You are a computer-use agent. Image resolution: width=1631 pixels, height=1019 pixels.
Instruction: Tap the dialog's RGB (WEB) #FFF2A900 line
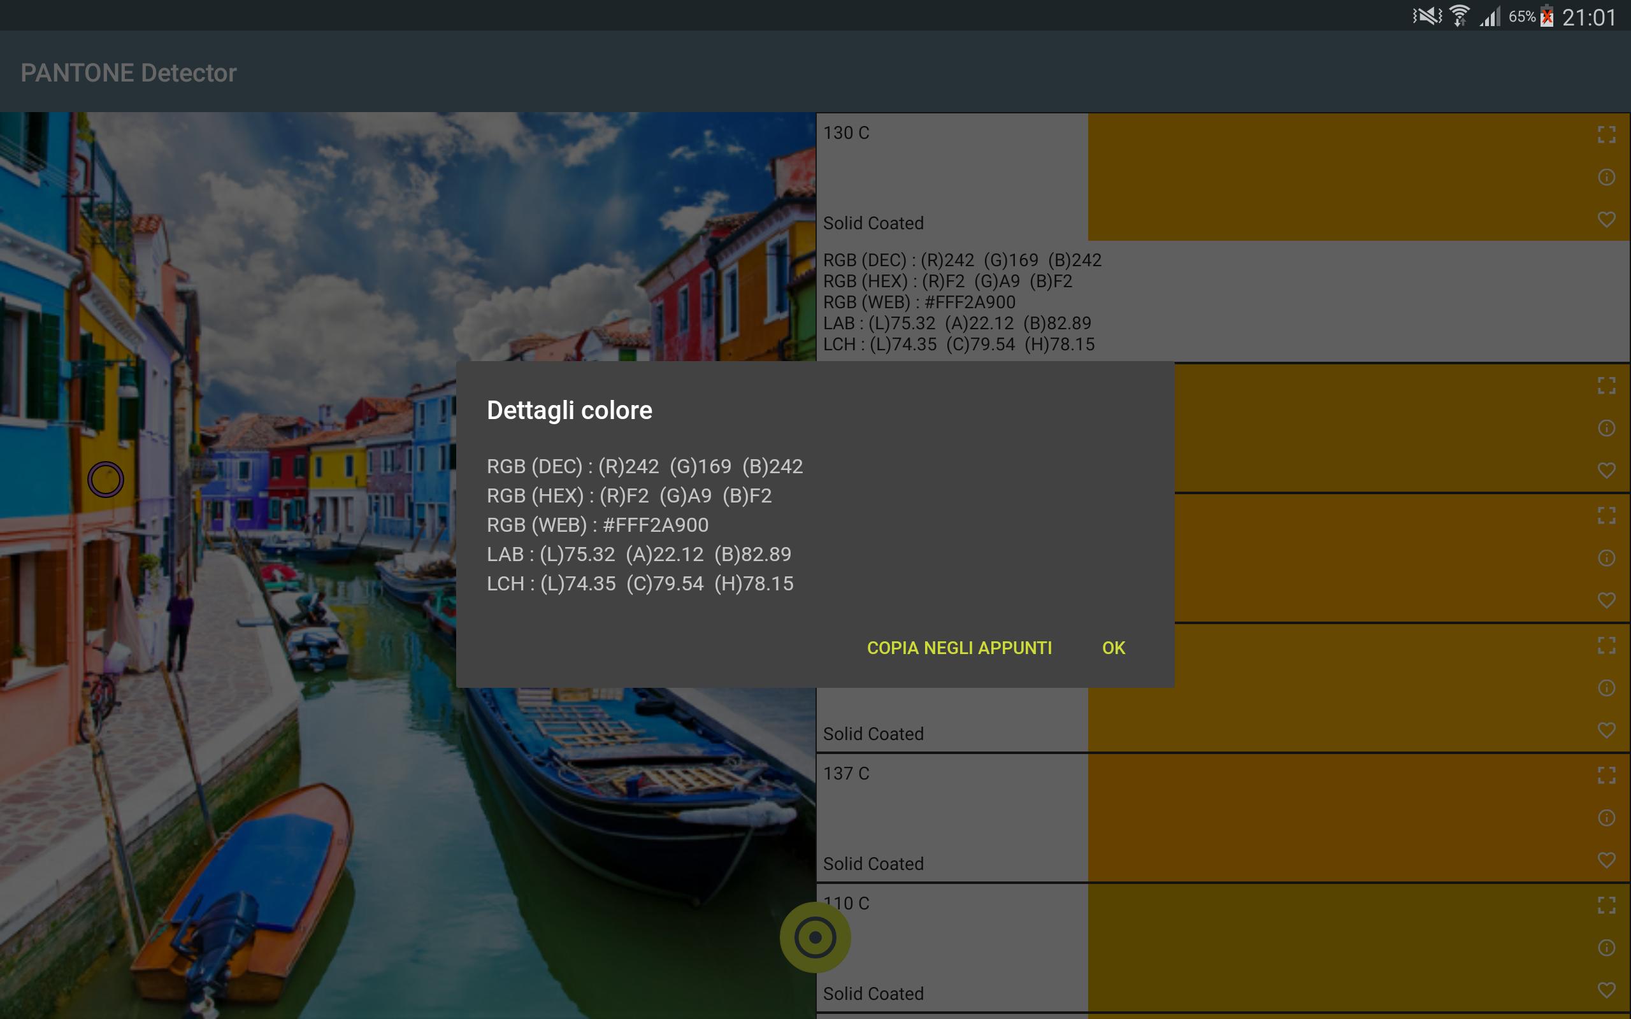(x=598, y=525)
